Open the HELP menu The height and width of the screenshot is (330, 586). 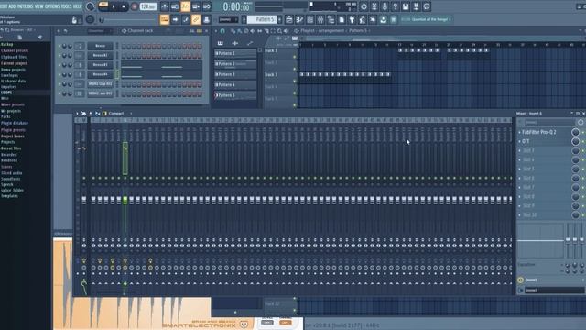click(77, 6)
